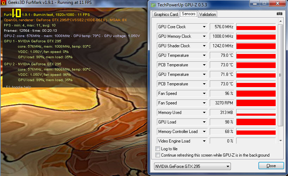Open GPU Memory Clock sensor dropdown
This screenshot has height=176, width=288.
[204, 36]
